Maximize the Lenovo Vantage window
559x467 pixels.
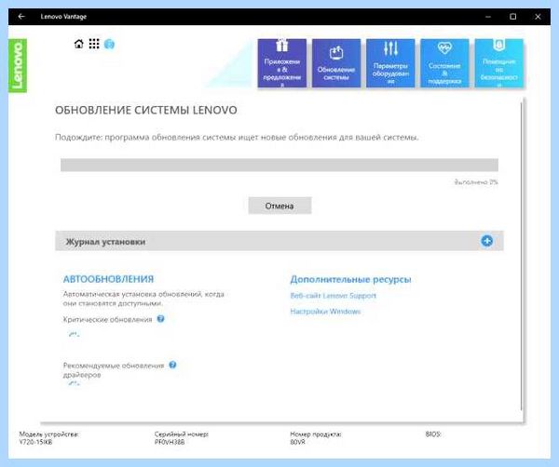512,17
